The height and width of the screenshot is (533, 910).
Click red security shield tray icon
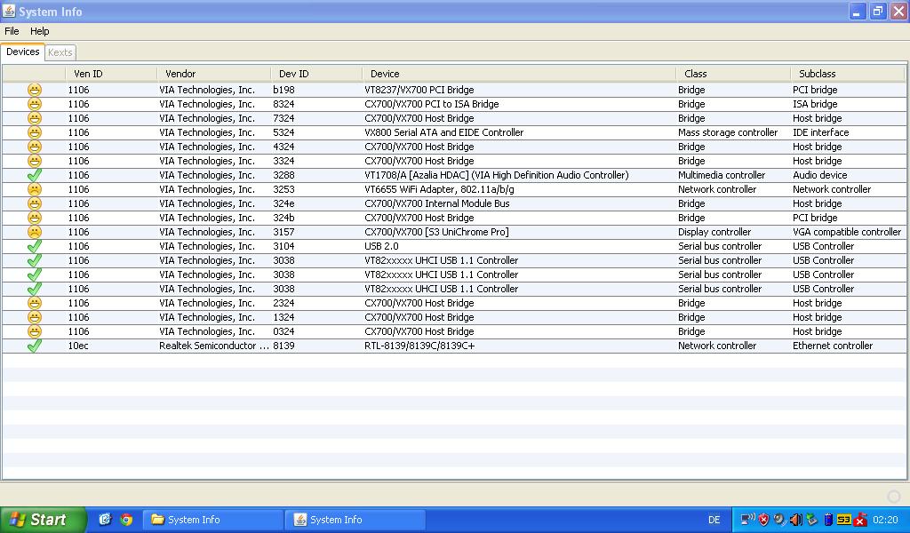point(763,520)
